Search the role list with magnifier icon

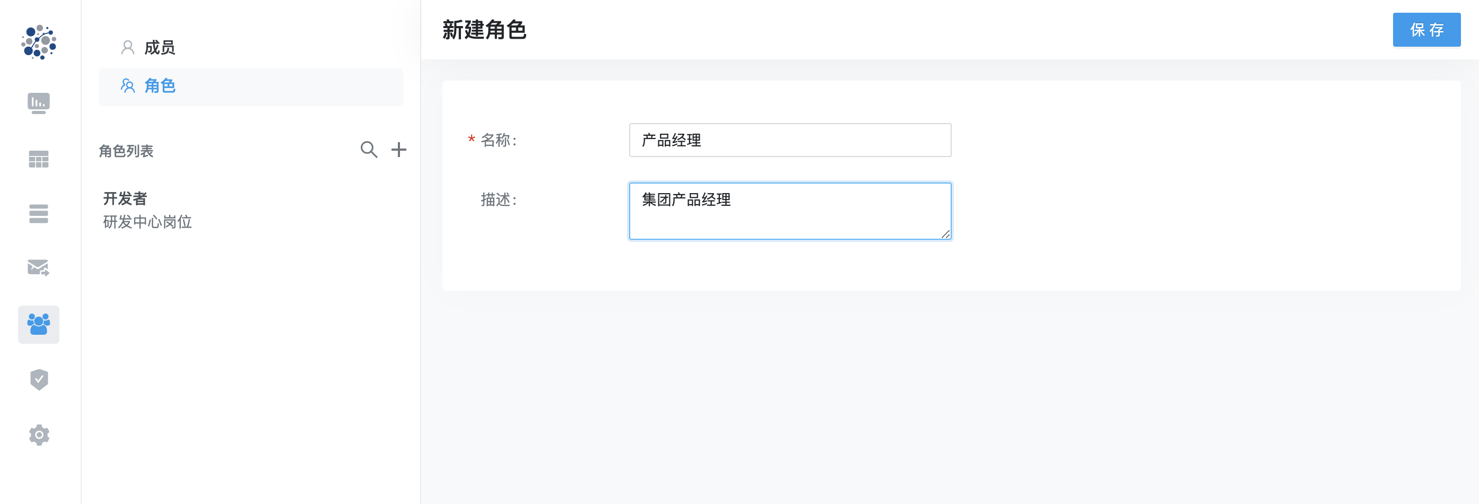[x=369, y=150]
